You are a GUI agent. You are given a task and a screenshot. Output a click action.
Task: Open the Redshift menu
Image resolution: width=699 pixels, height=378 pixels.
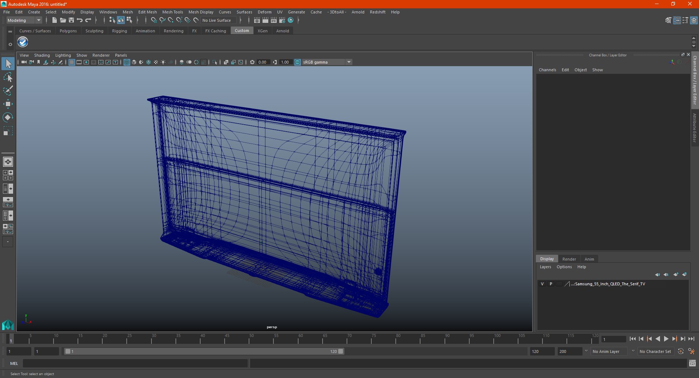click(x=378, y=12)
